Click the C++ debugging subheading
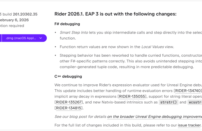The width and height of the screenshot is (202, 131). click(x=68, y=77)
